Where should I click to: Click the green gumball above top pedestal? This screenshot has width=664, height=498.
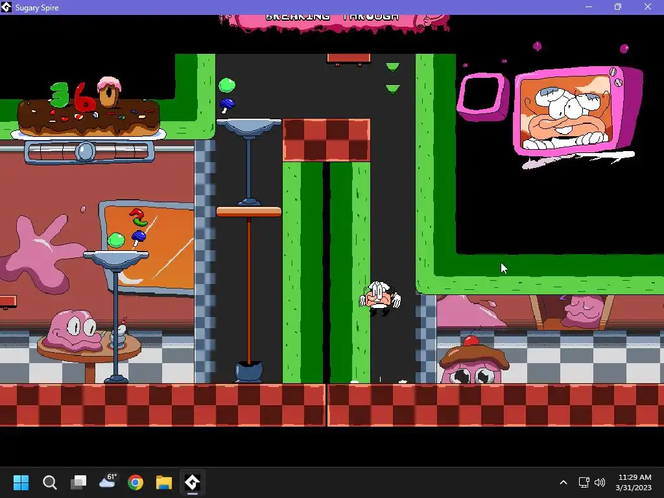[227, 85]
